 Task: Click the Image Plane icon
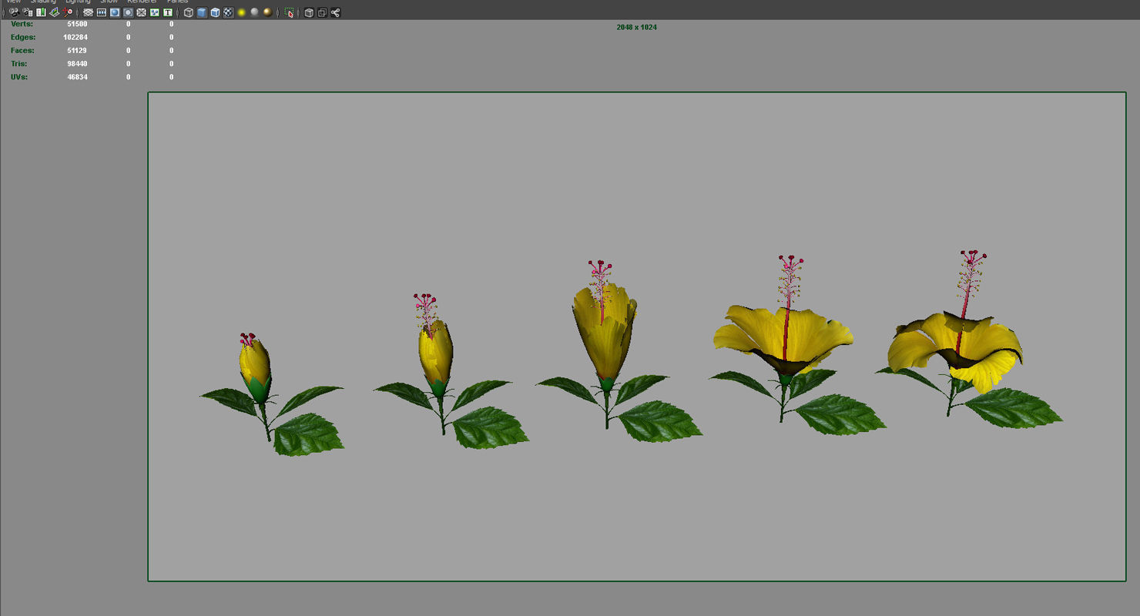tap(55, 12)
